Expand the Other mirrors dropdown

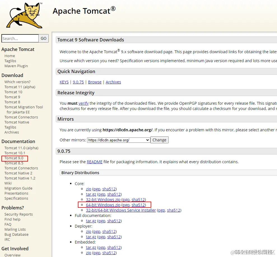[118, 140]
